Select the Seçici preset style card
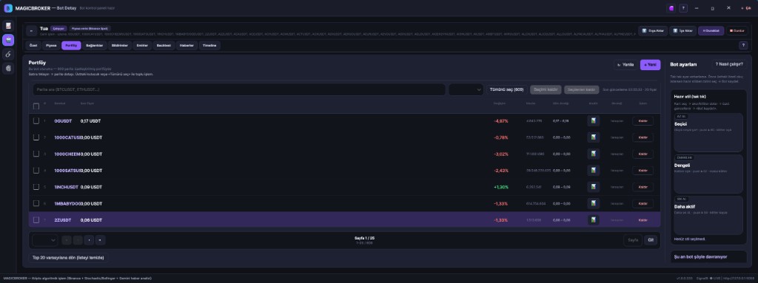 [x=708, y=132]
